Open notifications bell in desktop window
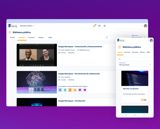The width and height of the screenshot is (160, 129). [x=94, y=26]
